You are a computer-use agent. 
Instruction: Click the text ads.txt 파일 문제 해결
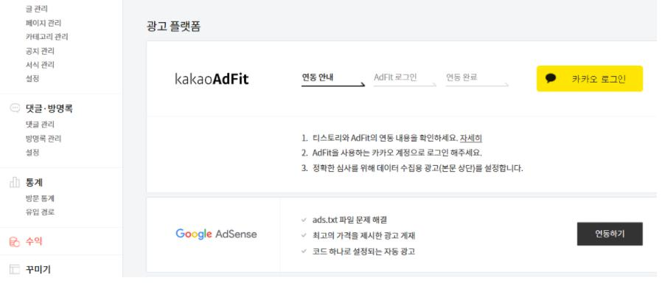coord(349,220)
